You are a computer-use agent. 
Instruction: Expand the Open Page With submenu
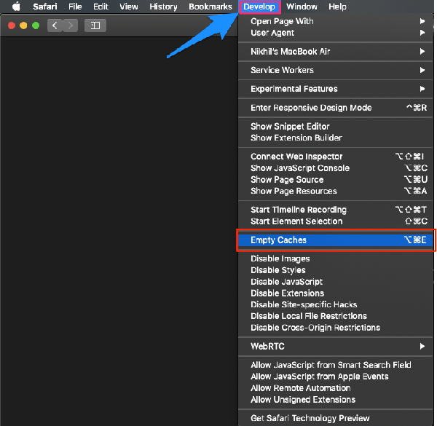tap(336, 21)
